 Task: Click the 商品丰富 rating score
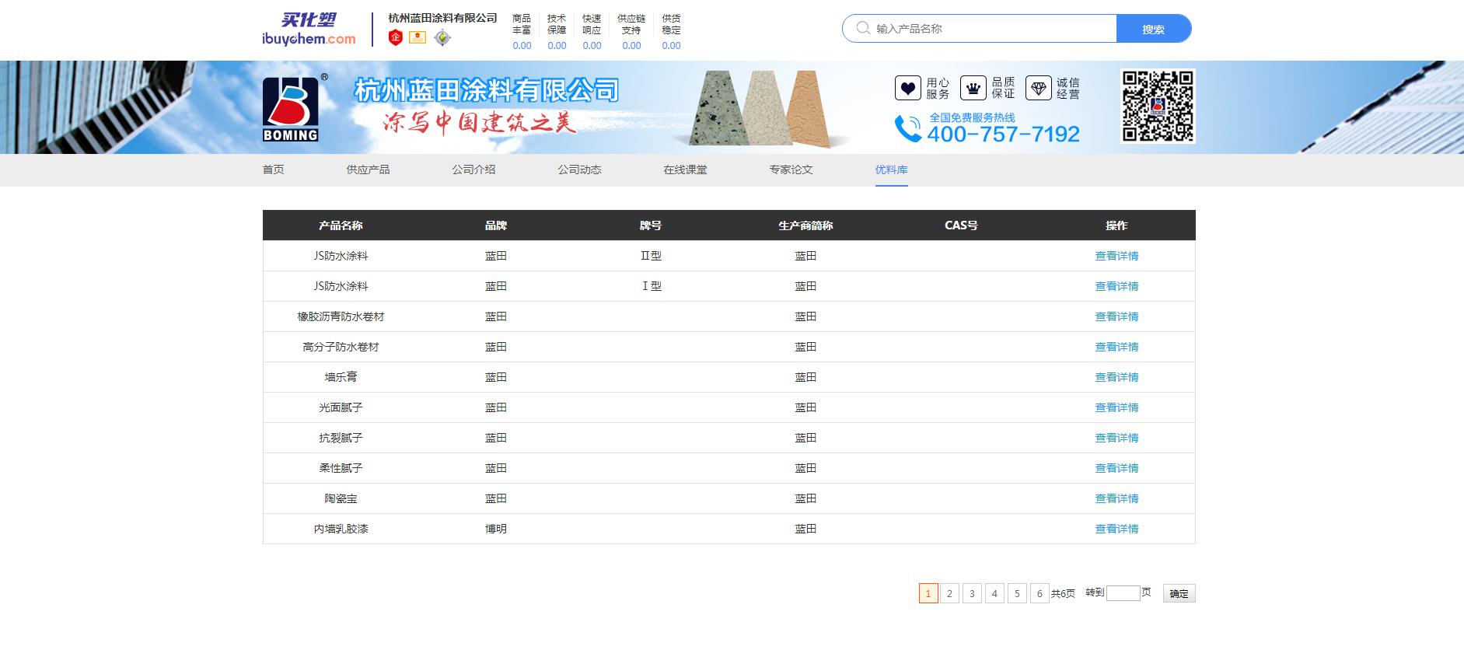[522, 46]
